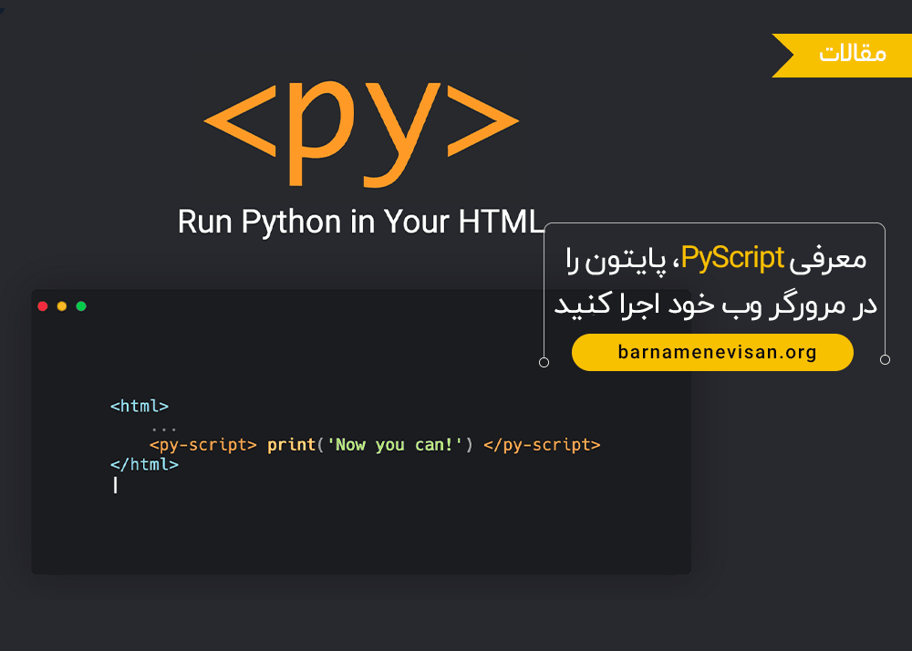Click the closing </py-script> tag
The width and height of the screenshot is (912, 651).
click(x=542, y=445)
